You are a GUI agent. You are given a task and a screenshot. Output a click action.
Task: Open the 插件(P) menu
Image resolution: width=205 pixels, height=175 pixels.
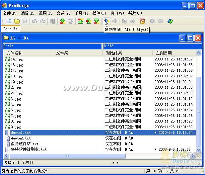99,13
